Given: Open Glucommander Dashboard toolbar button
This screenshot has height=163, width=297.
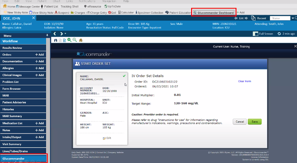Looking at the screenshot, I should 214,13.
